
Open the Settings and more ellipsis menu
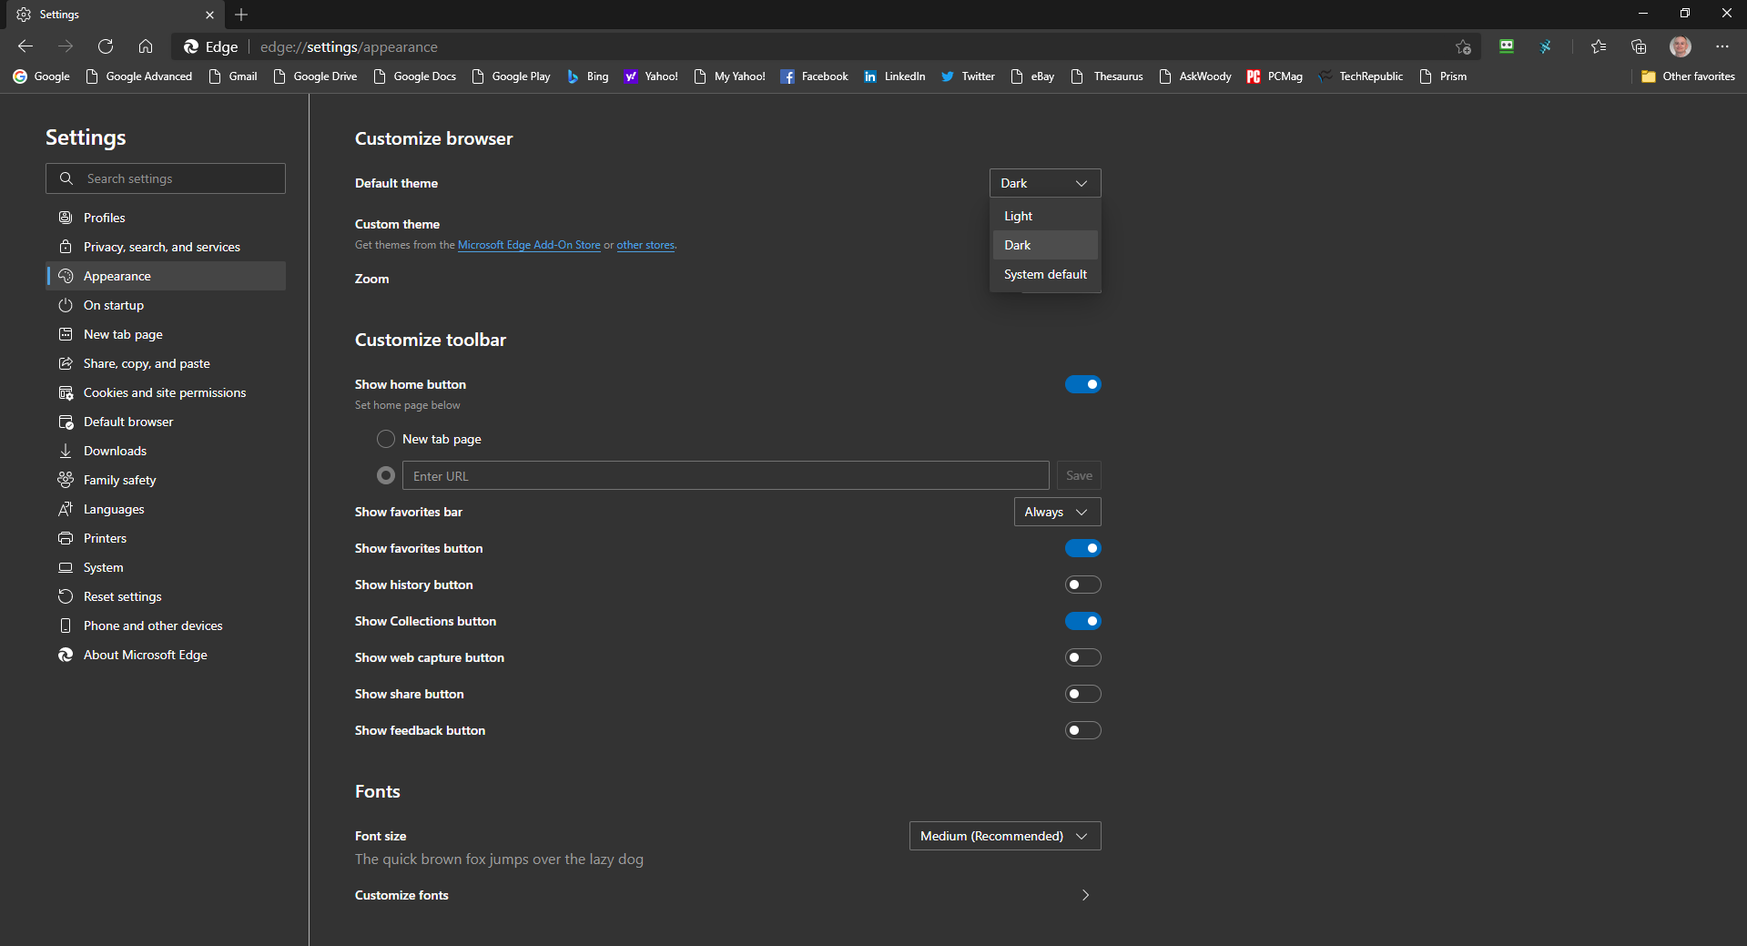pos(1722,46)
